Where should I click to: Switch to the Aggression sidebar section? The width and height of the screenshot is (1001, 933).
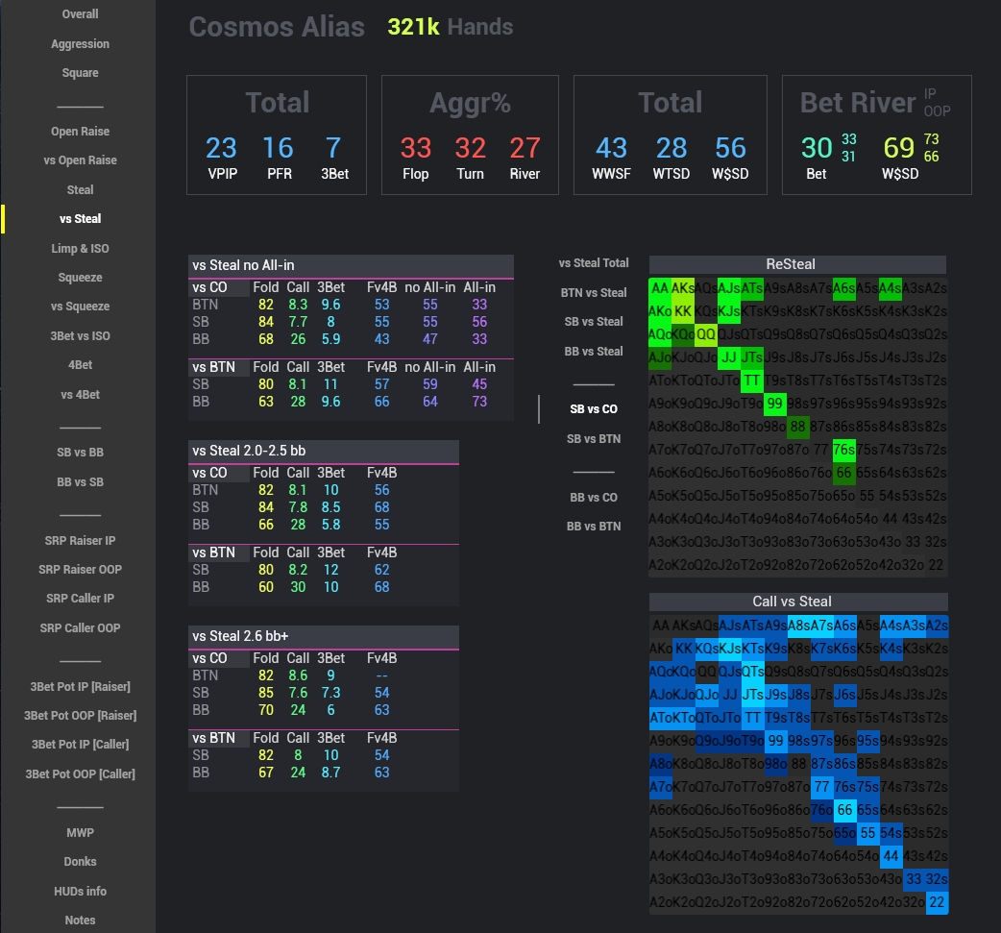(80, 43)
